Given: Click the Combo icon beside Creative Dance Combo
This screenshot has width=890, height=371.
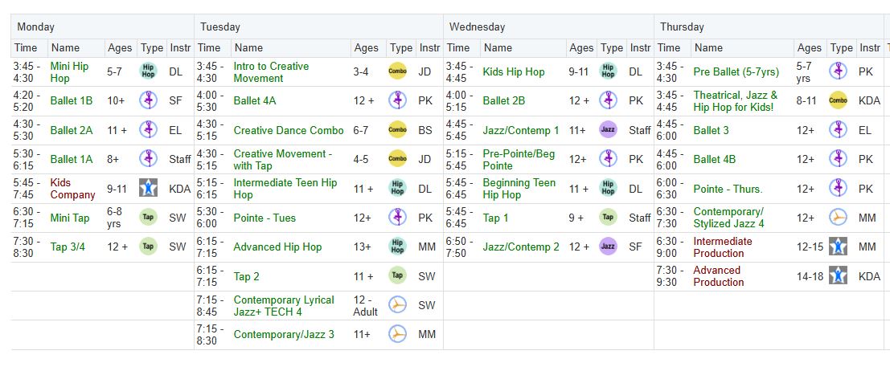Looking at the screenshot, I should [397, 130].
